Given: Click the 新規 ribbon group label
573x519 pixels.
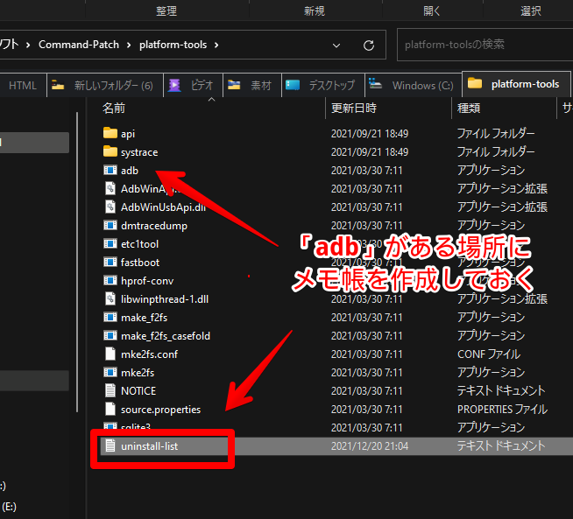Looking at the screenshot, I should pos(315,11).
